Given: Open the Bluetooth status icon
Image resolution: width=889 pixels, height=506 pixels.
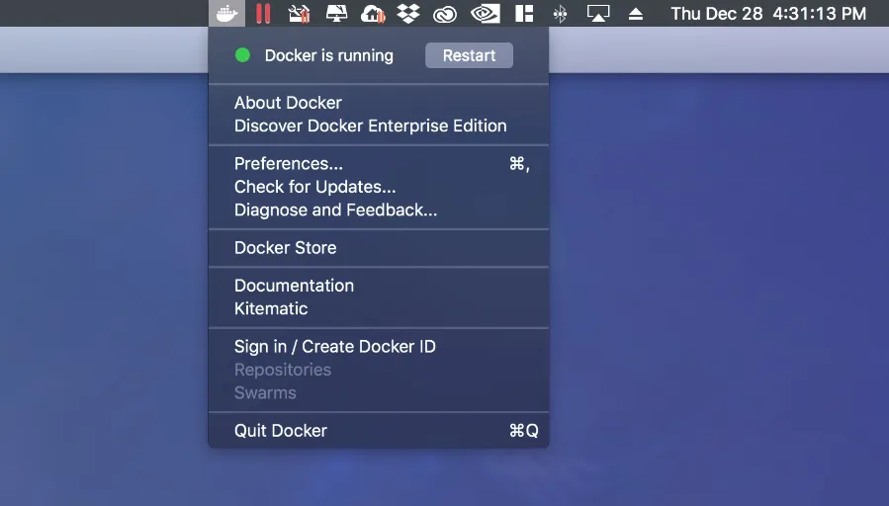Looking at the screenshot, I should (560, 14).
